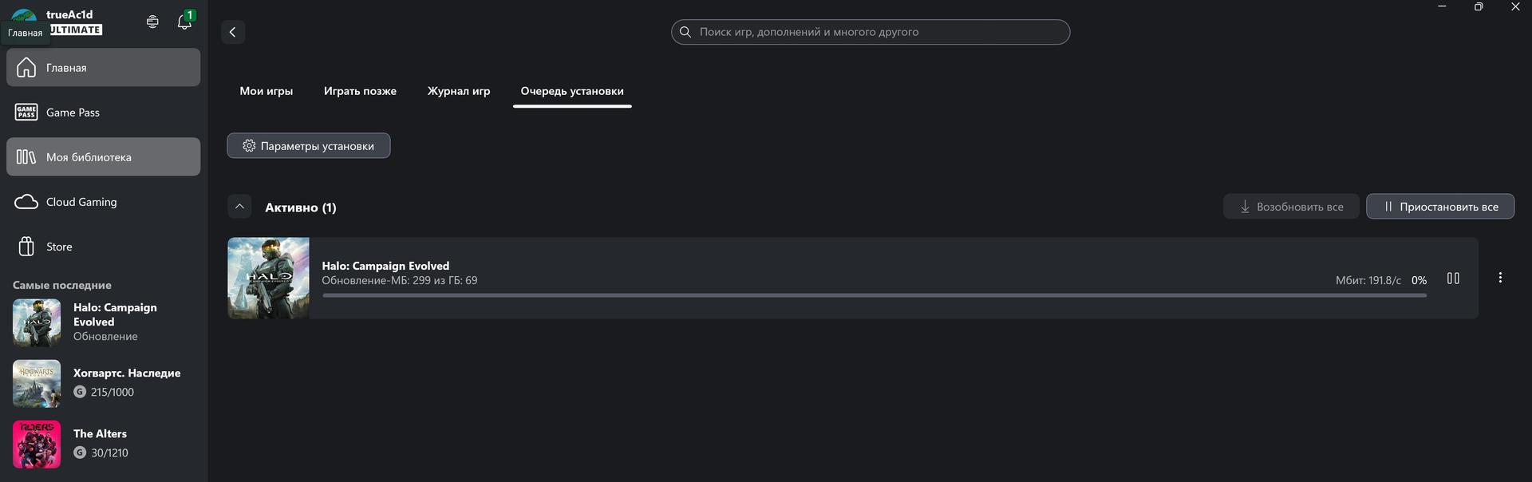Click the Halo download progress bar
The image size is (1532, 482).
point(874,295)
